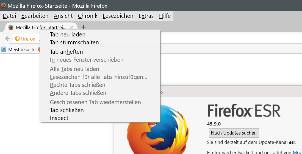Viewport: 302px width, 154px height.
Task: Close the Mozilla Firefox-Startseite tab
Action: (71, 27)
